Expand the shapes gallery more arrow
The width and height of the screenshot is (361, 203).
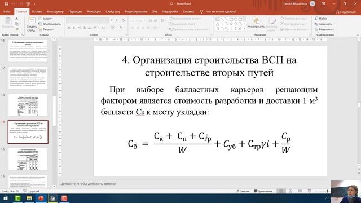[x=244, y=29]
